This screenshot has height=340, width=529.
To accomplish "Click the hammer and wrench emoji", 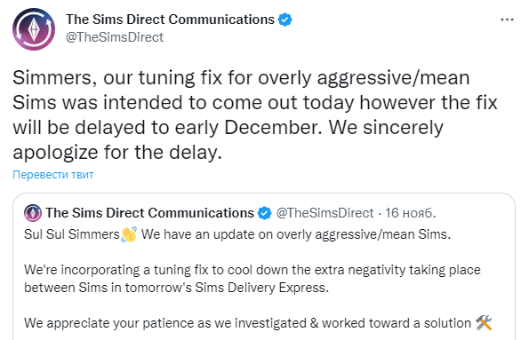I will point(484,323).
